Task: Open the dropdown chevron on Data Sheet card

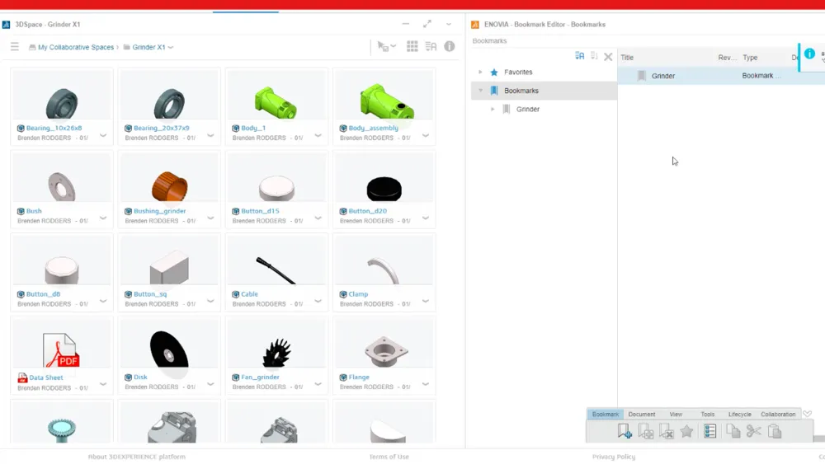Action: 103,383
